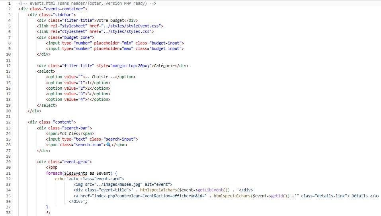Click the class value "search-input"
The width and height of the screenshot is (381, 216).
coord(119,139)
